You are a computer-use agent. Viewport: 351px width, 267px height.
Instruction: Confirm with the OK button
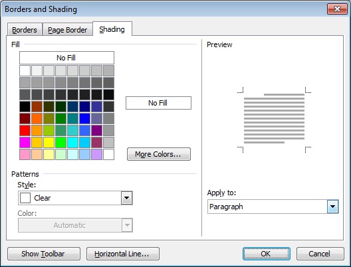[267, 254]
